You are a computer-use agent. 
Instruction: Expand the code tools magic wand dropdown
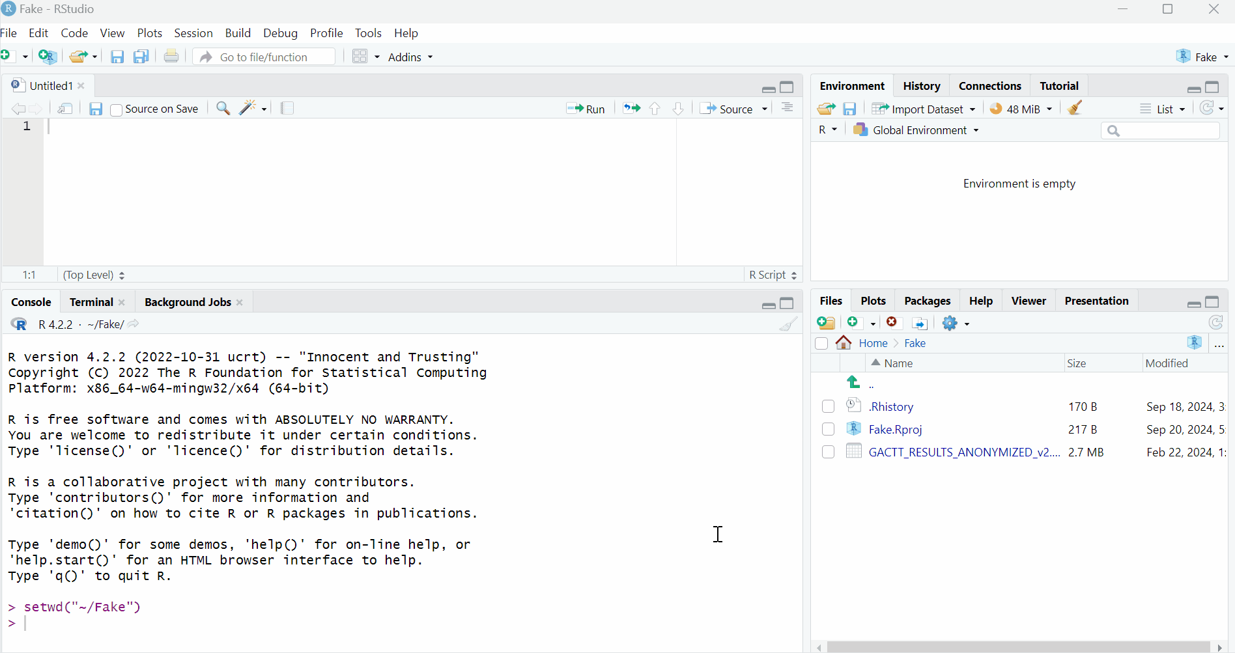coord(264,109)
